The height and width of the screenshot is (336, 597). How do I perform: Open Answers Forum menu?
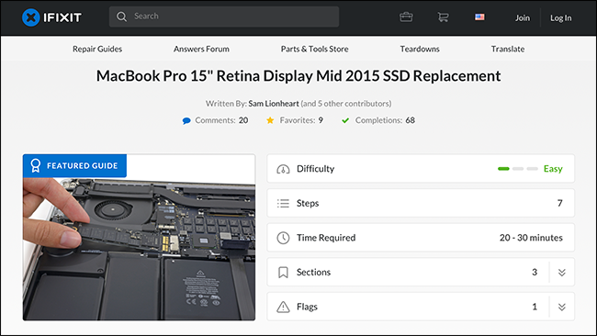[201, 49]
